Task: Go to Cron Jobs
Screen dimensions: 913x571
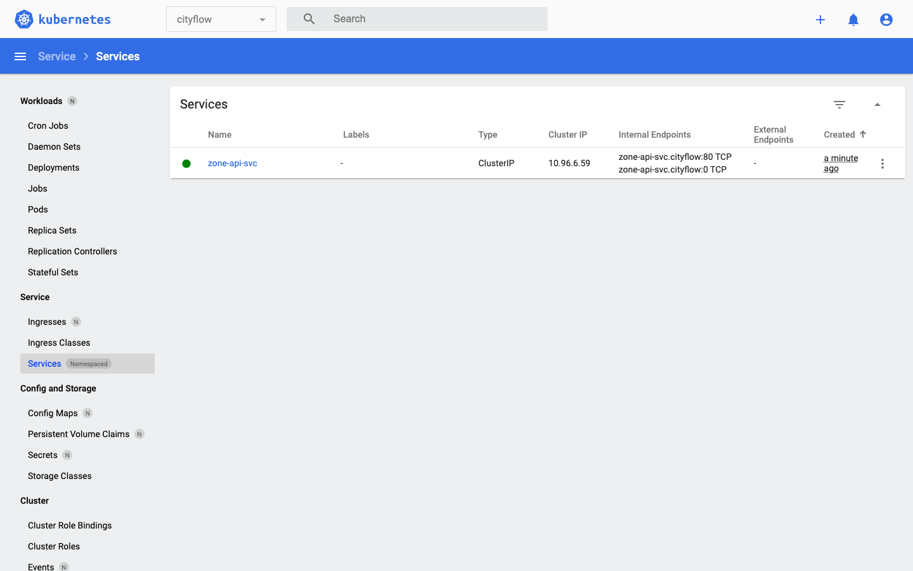Action: coord(48,126)
